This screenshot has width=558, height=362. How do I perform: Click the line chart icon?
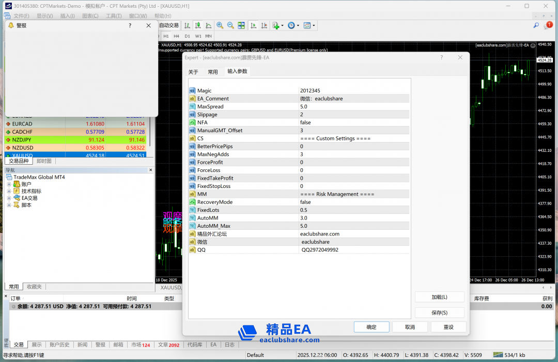[208, 25]
